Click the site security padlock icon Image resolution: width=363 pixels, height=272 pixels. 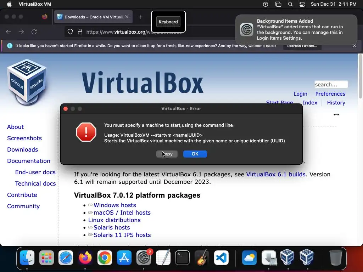click(x=80, y=32)
